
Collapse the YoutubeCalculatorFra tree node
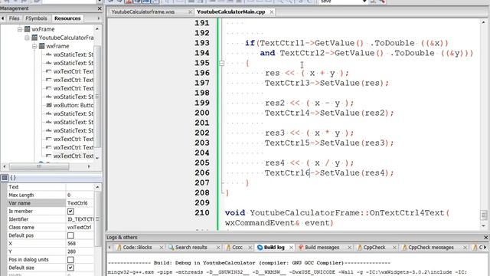[27, 38]
